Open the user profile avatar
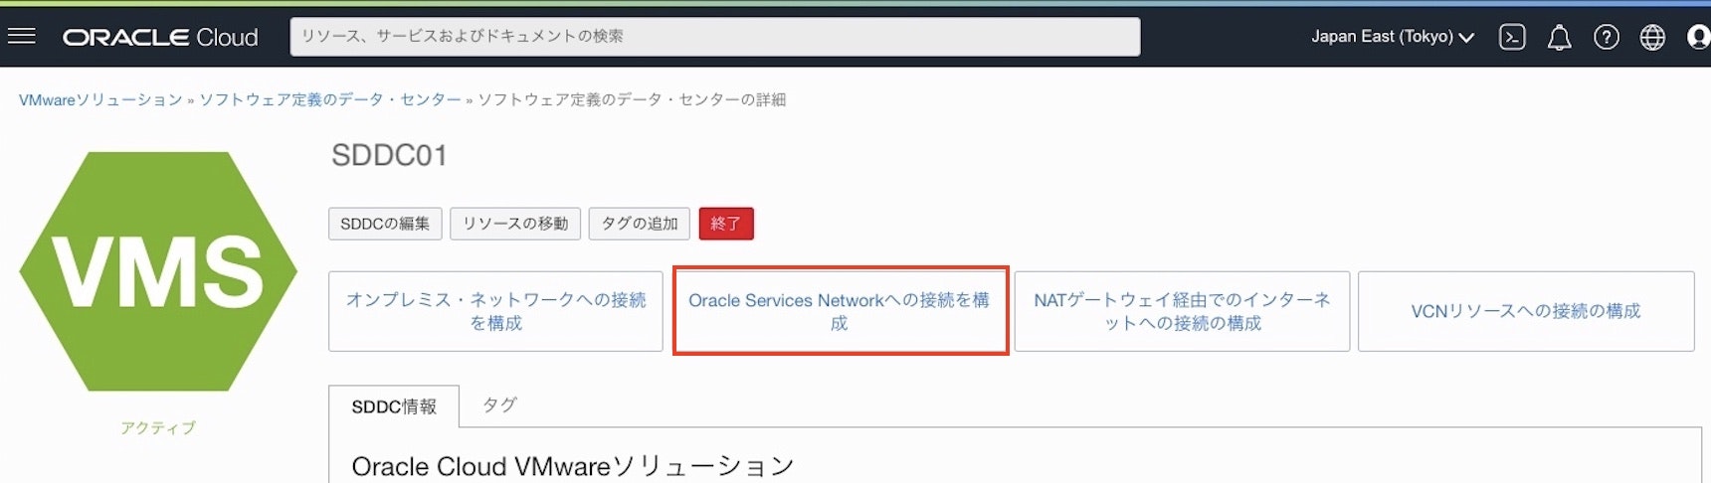The image size is (1711, 483). (1699, 37)
